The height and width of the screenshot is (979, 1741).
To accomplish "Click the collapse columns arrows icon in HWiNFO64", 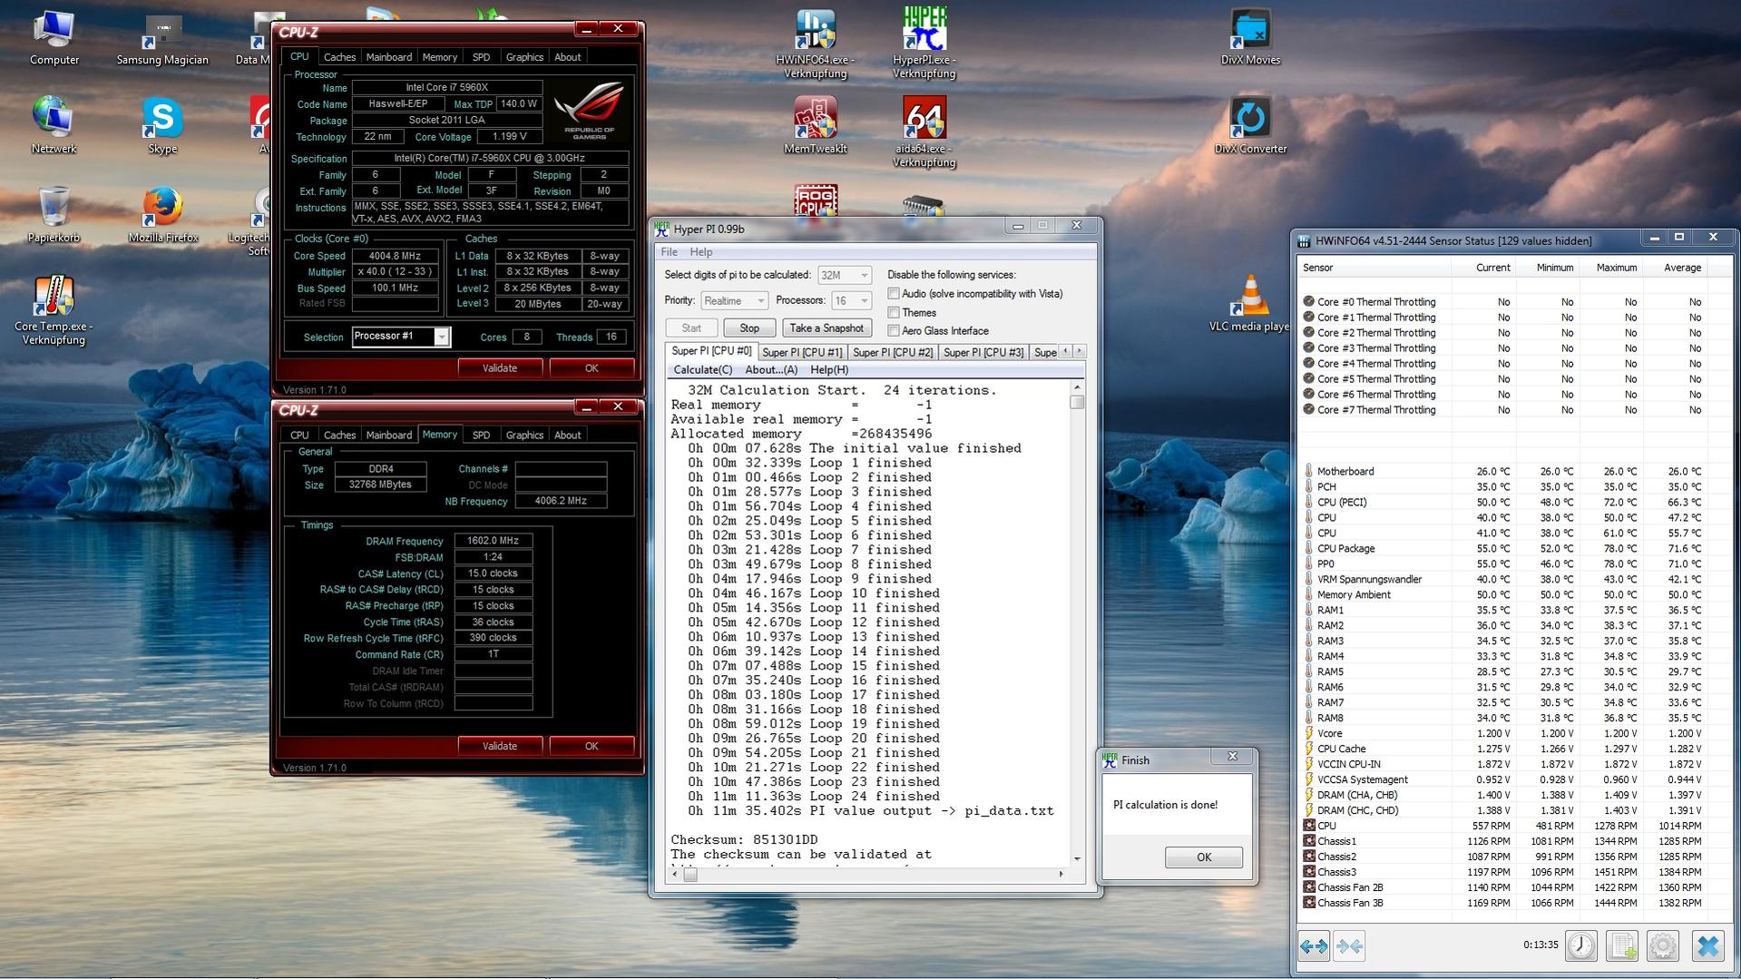I will tap(1349, 946).
